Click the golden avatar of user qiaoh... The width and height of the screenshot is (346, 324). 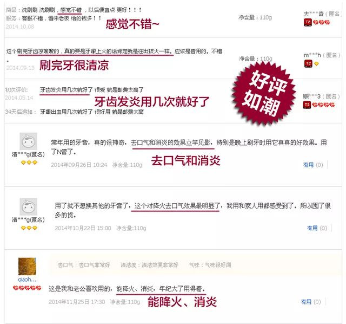[x=27, y=266]
